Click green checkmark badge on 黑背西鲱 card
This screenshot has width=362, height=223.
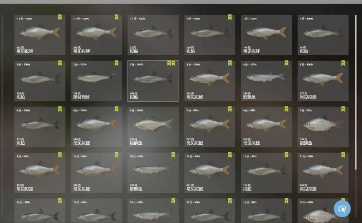pos(117,63)
